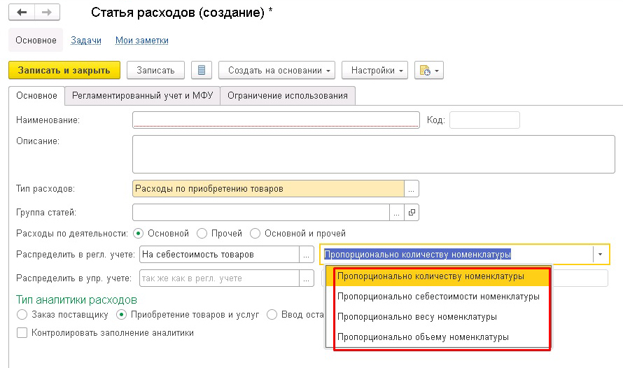Click the Тип расходов field value
Screen dimensions: 623x368
(x=268, y=189)
